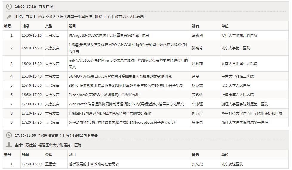The image size is (292, 170).
Task: Select time slot 16:10-16:20
Action: (32, 48)
